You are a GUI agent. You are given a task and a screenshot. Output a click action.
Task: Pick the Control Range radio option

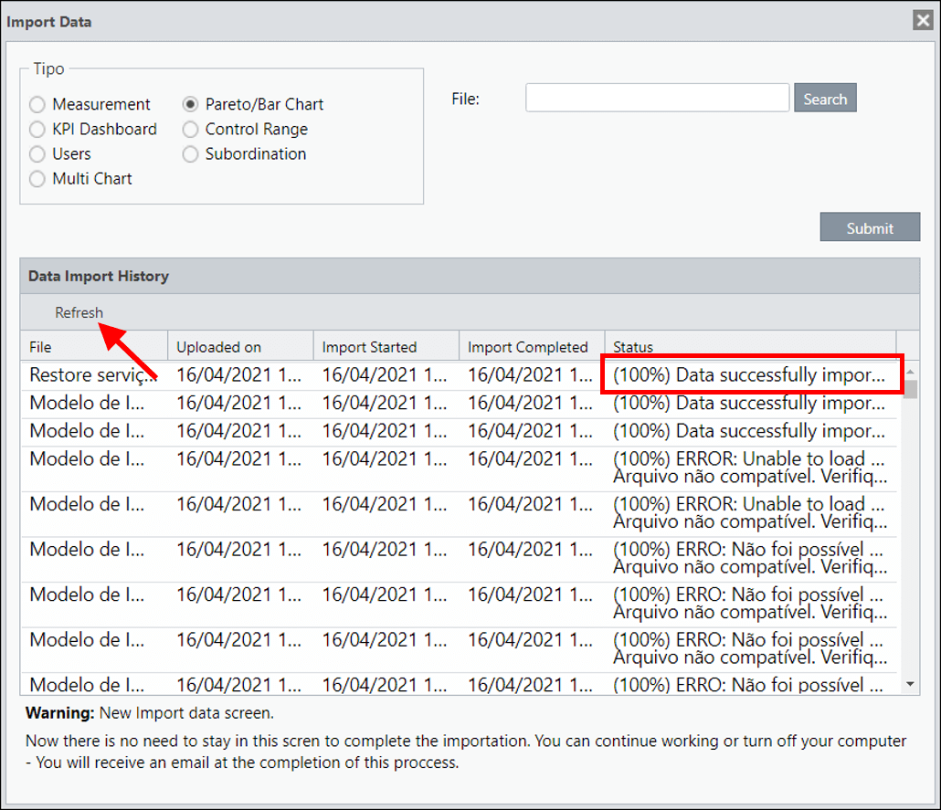[x=190, y=129]
